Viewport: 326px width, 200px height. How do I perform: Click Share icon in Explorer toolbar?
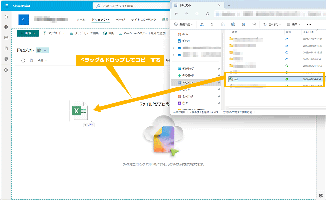(244, 24)
